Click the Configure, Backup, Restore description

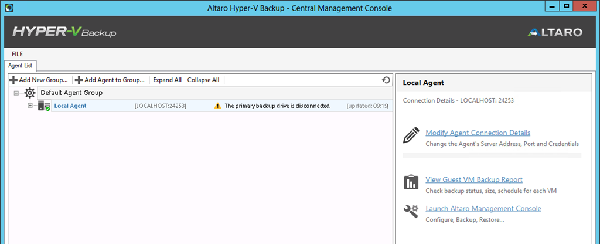(465, 221)
